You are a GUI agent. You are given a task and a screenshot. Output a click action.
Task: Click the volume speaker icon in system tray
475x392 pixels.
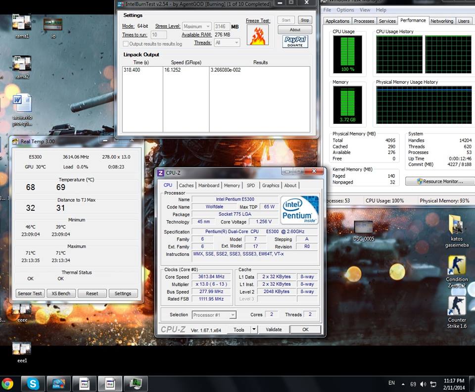423,384
